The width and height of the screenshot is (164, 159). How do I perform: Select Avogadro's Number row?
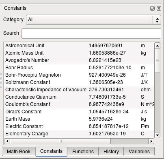[x=79, y=60]
